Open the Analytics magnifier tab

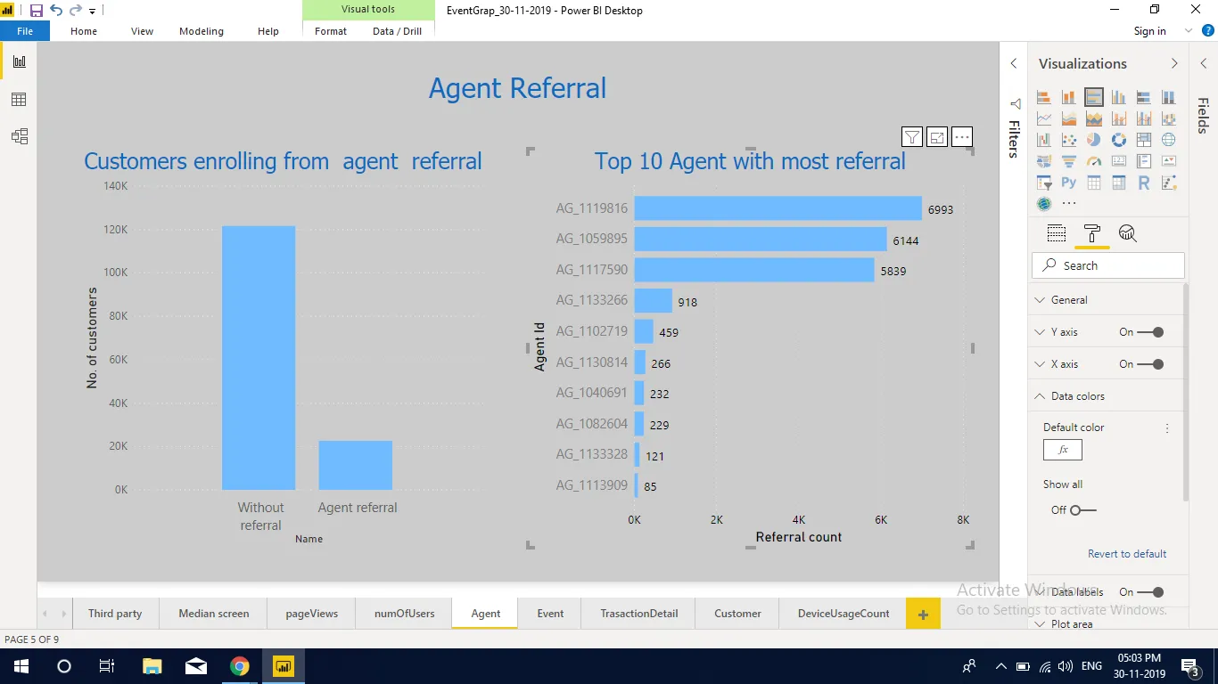coord(1128,234)
